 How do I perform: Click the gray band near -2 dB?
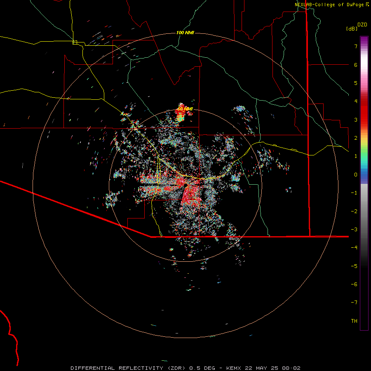[x=364, y=211]
